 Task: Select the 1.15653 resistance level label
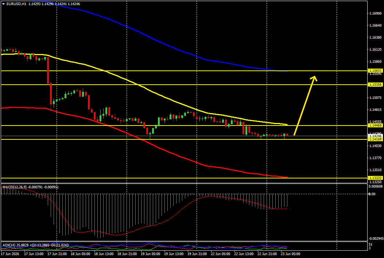click(376, 70)
